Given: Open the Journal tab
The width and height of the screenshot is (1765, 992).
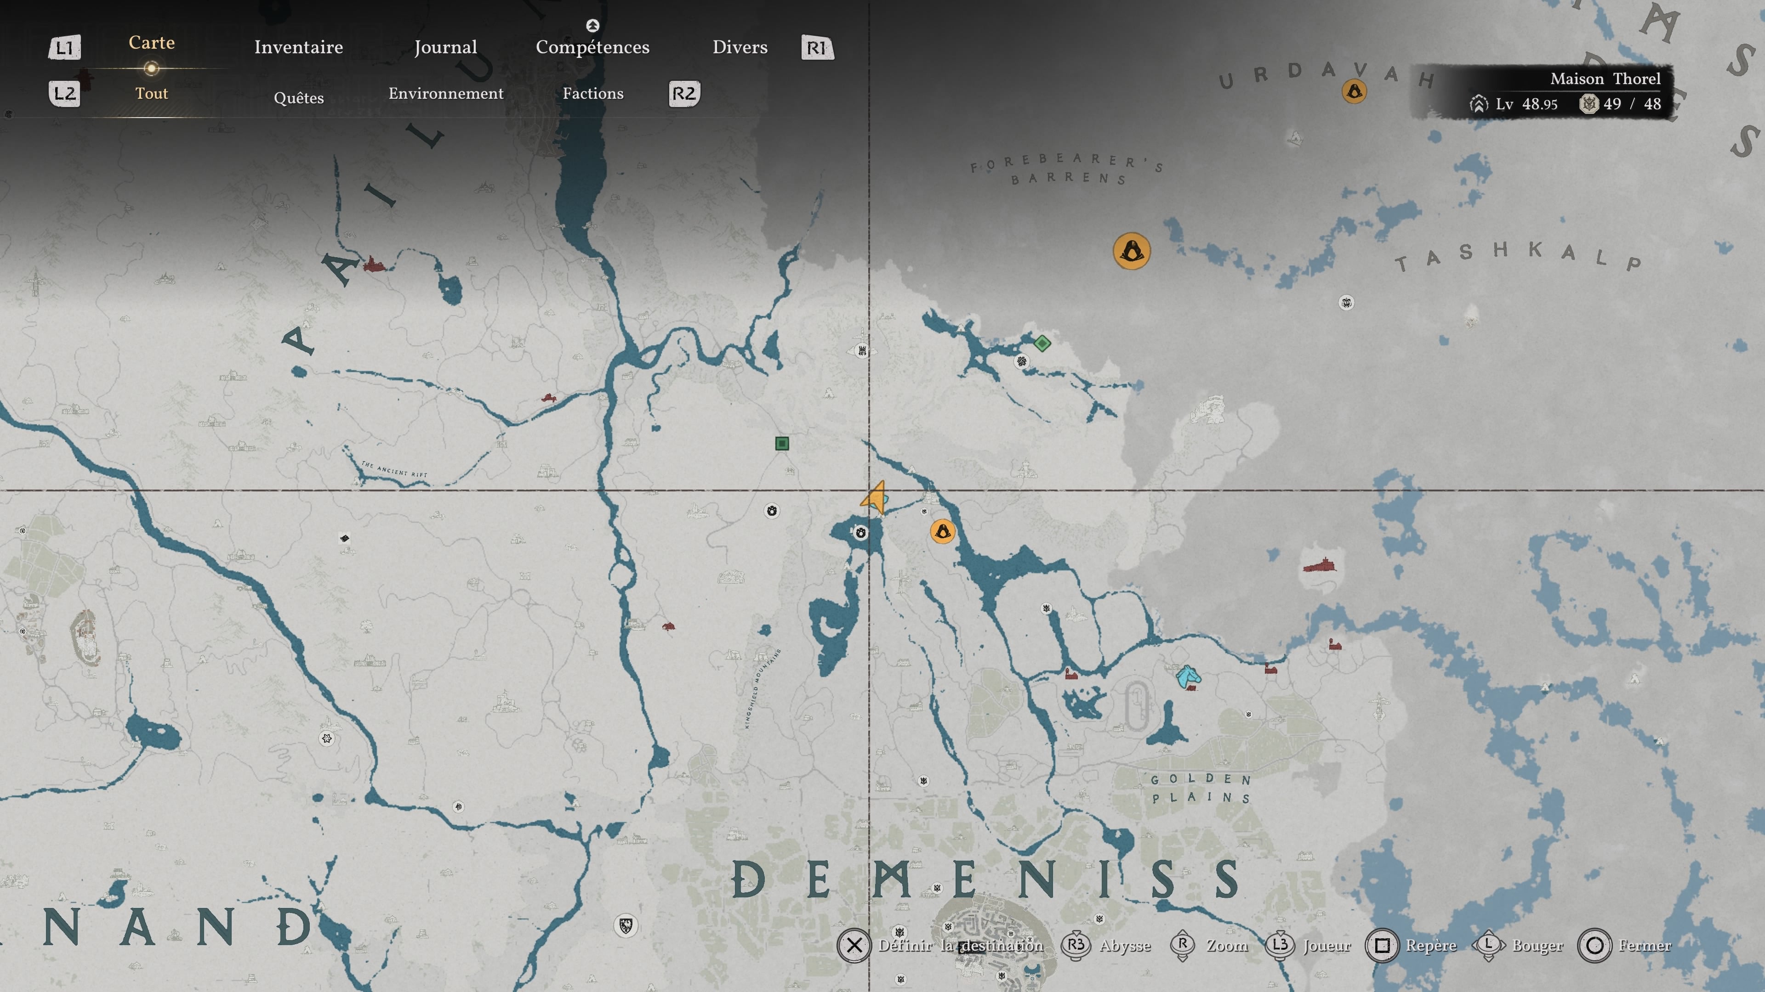Looking at the screenshot, I should tap(445, 47).
